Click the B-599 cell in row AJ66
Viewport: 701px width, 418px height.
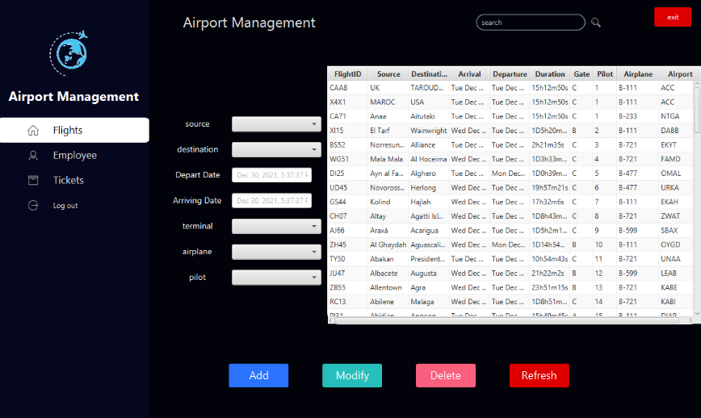[638, 231]
